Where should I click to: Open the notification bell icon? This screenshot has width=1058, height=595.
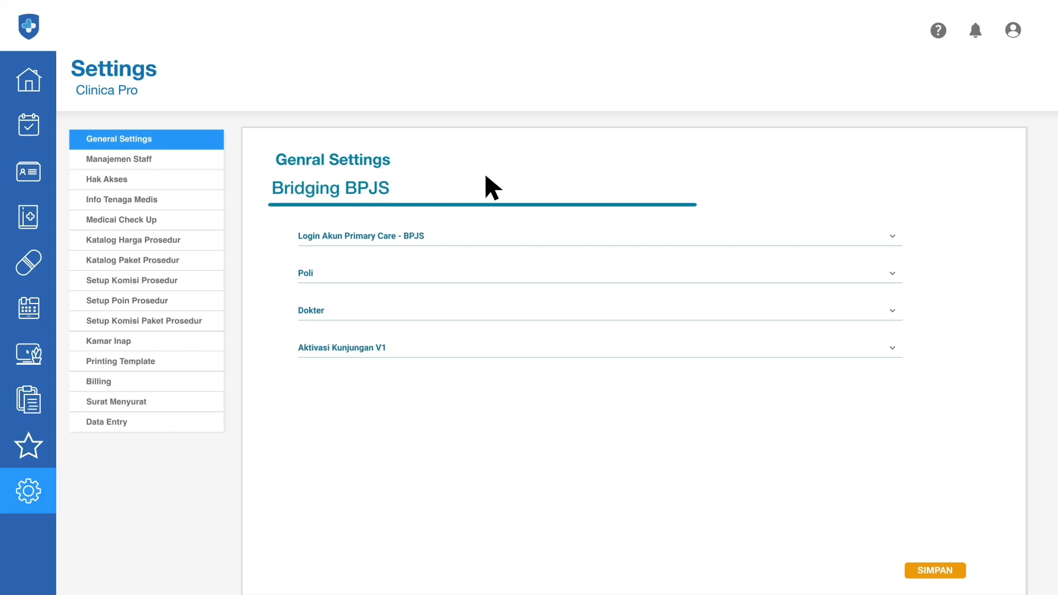(x=975, y=30)
